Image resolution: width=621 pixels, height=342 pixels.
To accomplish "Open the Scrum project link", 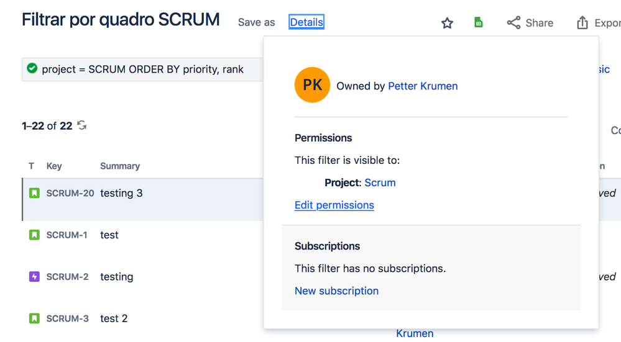I will coord(380,182).
